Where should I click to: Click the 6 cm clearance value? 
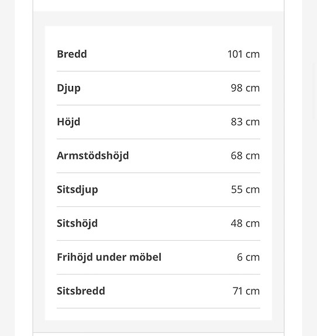[x=249, y=257]
